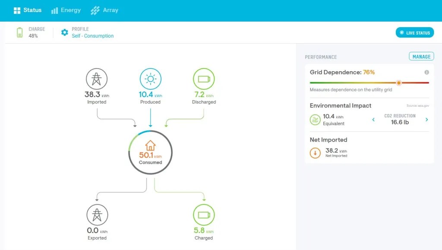The height and width of the screenshot is (250, 442).
Task: Switch to the Energy tab
Action: pyautogui.click(x=66, y=10)
